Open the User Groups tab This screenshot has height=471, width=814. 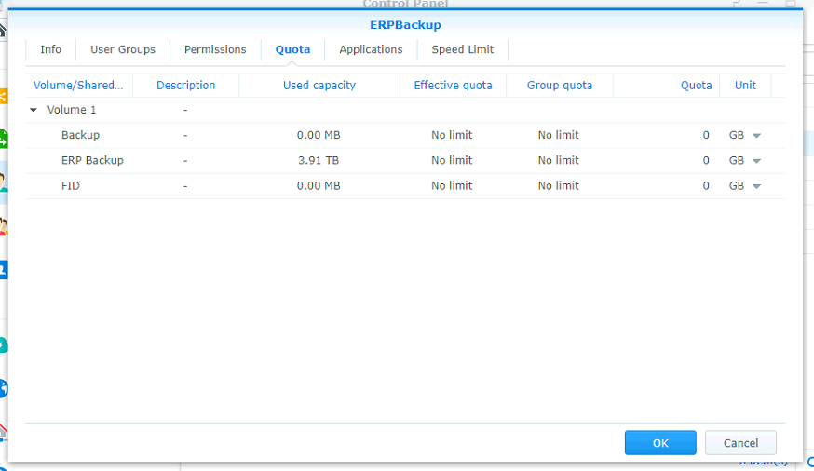pos(123,49)
